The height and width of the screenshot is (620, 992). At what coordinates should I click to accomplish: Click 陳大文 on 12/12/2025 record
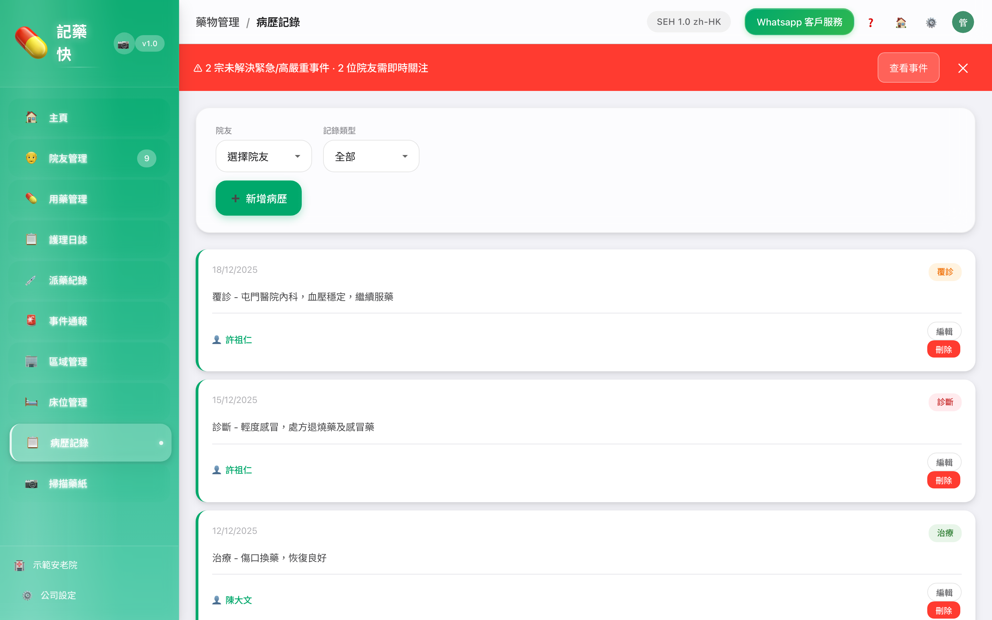[239, 600]
